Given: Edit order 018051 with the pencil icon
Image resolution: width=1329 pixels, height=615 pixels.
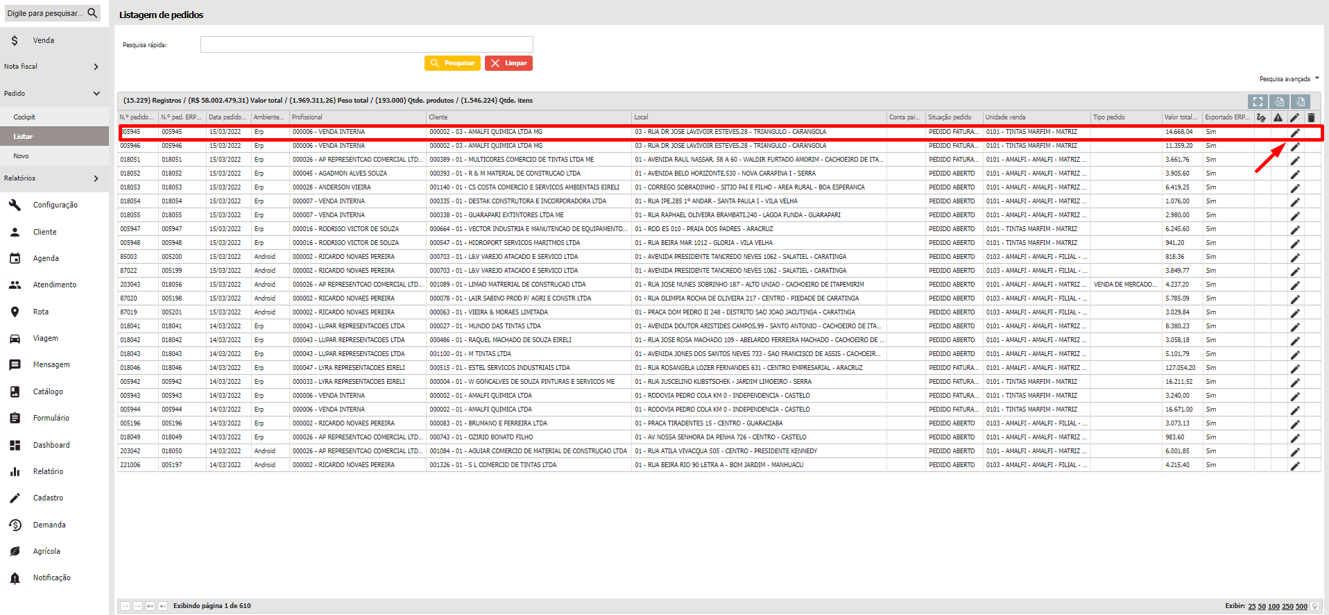Looking at the screenshot, I should 1295,160.
